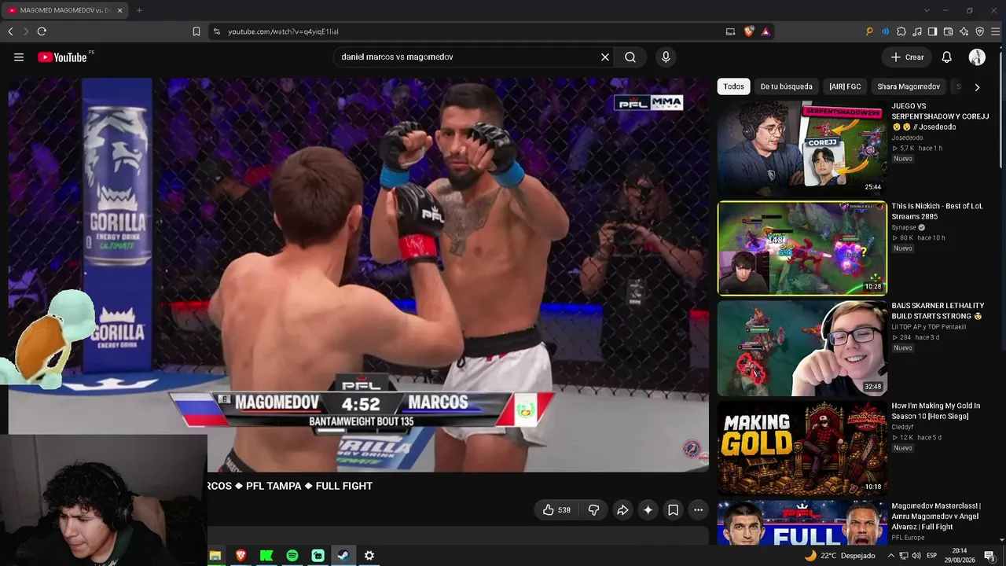
Task: Expand the hidden system tray icons
Action: coord(890,556)
